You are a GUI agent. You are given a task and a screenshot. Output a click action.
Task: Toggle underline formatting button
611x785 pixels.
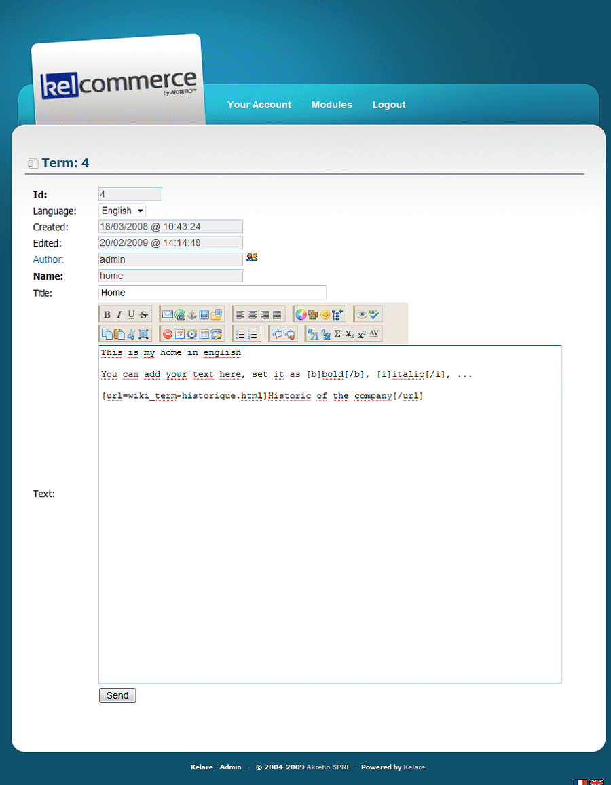coord(131,314)
